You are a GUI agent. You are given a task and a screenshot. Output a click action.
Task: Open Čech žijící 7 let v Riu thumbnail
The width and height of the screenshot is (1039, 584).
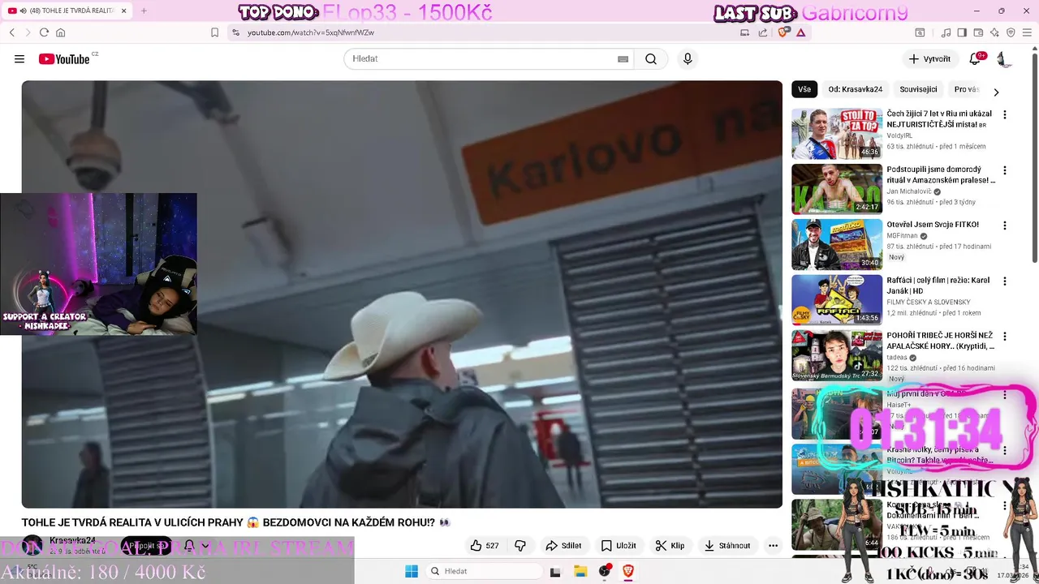tap(837, 134)
